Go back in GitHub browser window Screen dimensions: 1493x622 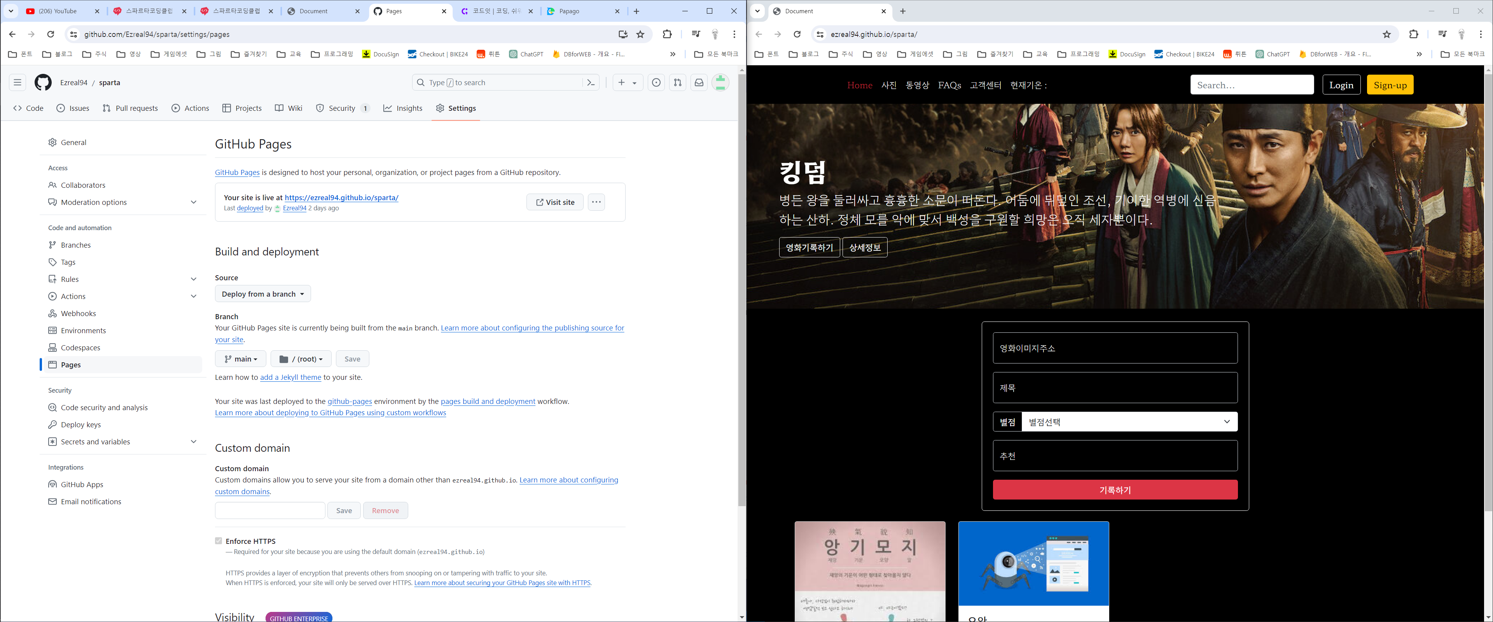click(12, 34)
